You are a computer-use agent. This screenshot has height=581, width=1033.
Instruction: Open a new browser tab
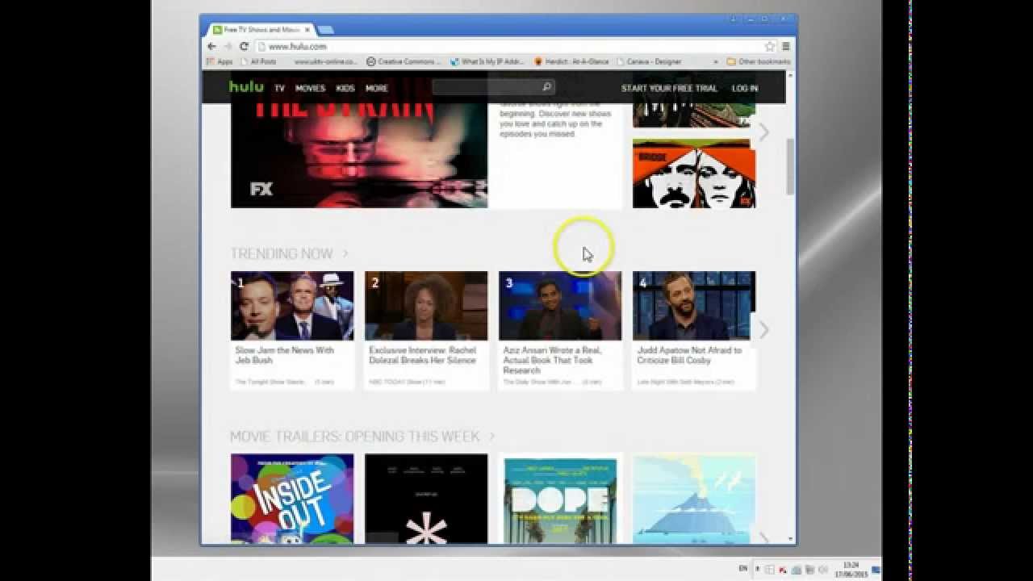coord(325,30)
